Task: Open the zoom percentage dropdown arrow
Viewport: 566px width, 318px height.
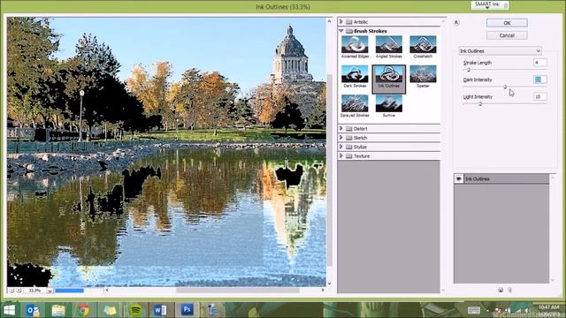Action: click(50, 291)
